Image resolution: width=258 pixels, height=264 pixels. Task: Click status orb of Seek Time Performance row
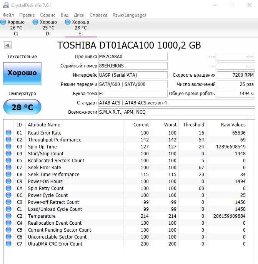[x=8, y=174]
